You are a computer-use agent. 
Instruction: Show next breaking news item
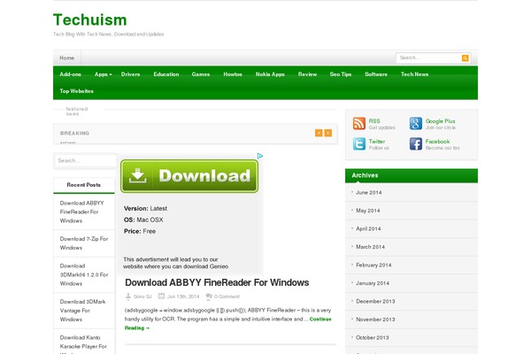point(328,133)
